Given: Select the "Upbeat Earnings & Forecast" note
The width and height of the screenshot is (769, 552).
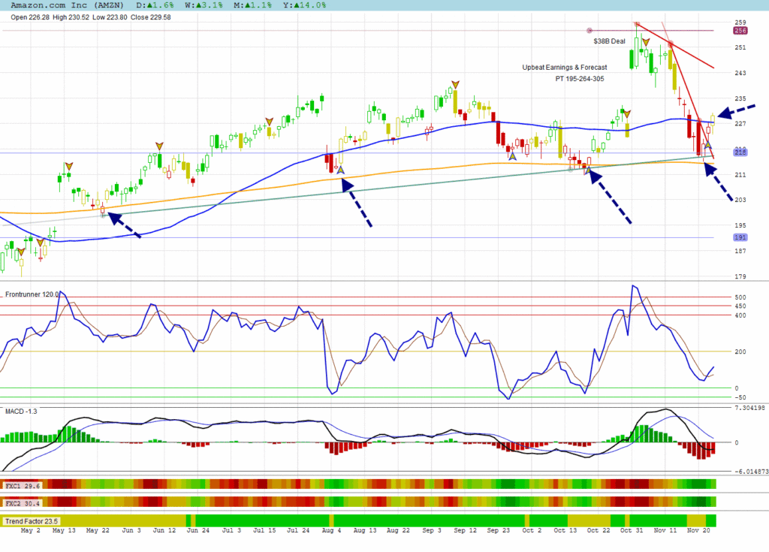Looking at the screenshot, I should (565, 68).
